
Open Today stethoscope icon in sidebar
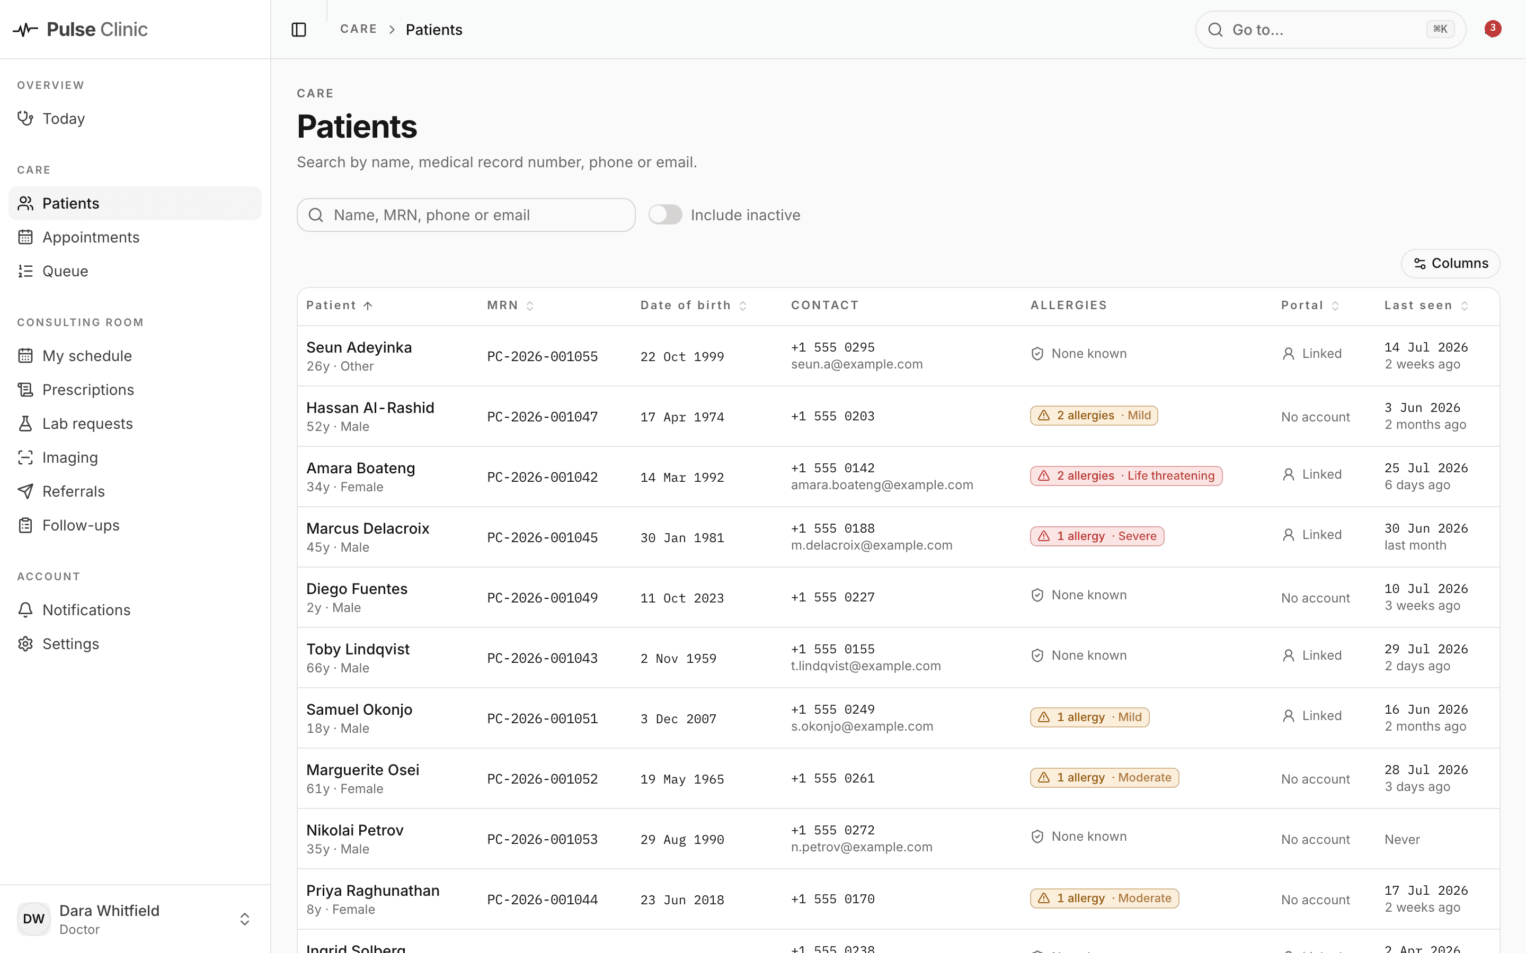(25, 119)
